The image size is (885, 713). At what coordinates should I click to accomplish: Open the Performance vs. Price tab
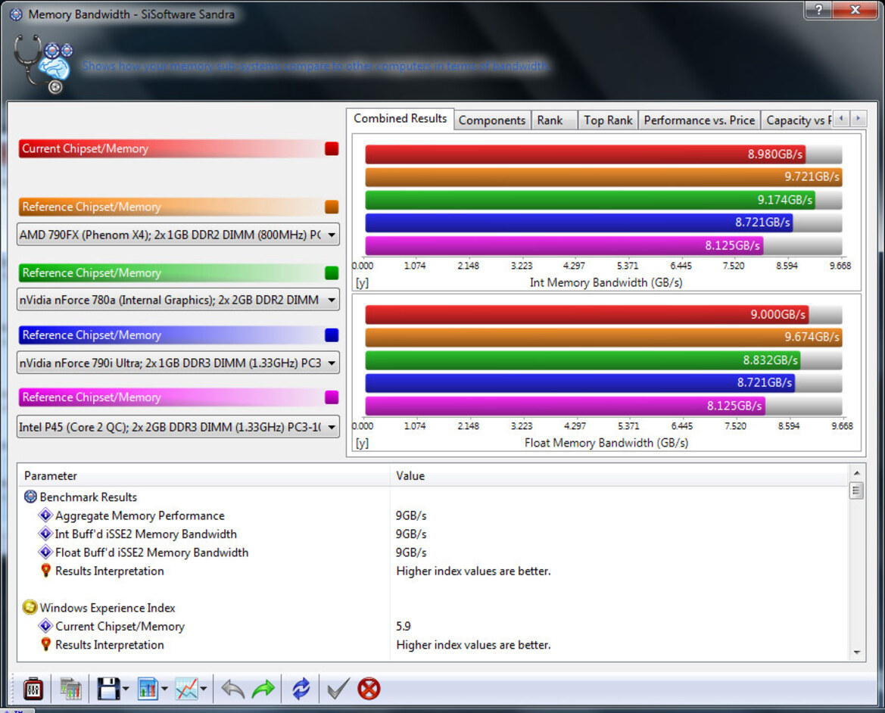point(700,120)
